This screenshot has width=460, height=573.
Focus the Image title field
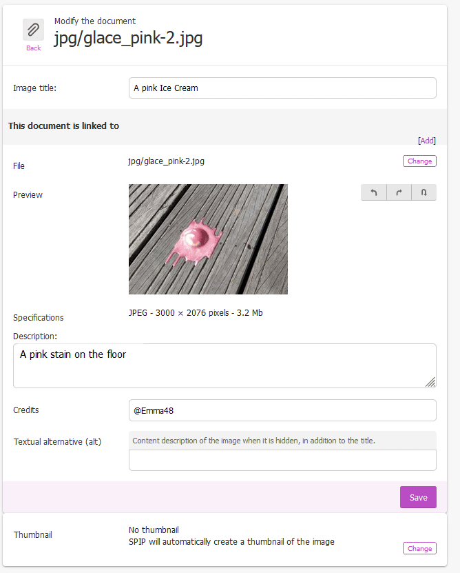282,88
